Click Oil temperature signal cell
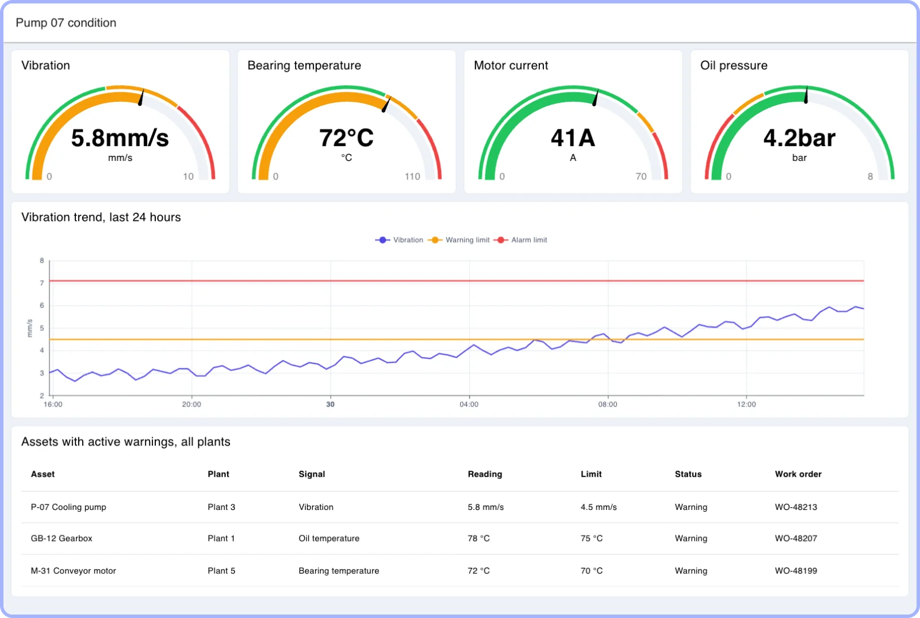The image size is (920, 618). [x=329, y=539]
